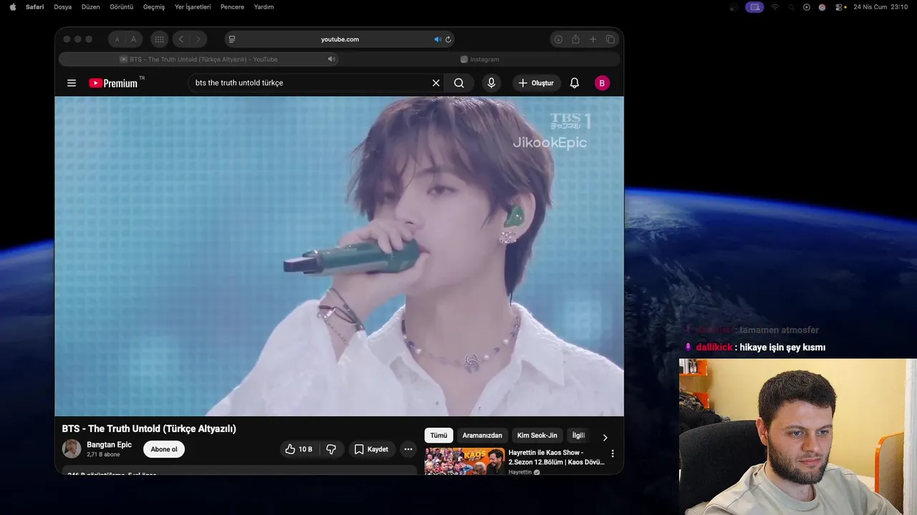Start voice search with microphone icon
917x515 pixels.
tap(491, 83)
